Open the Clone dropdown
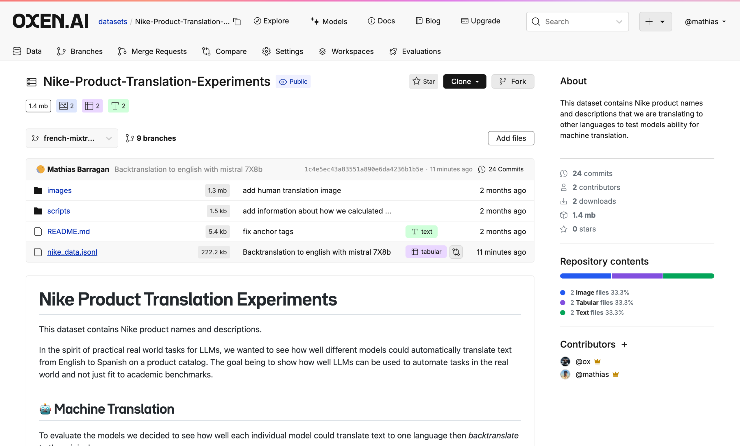 [464, 82]
